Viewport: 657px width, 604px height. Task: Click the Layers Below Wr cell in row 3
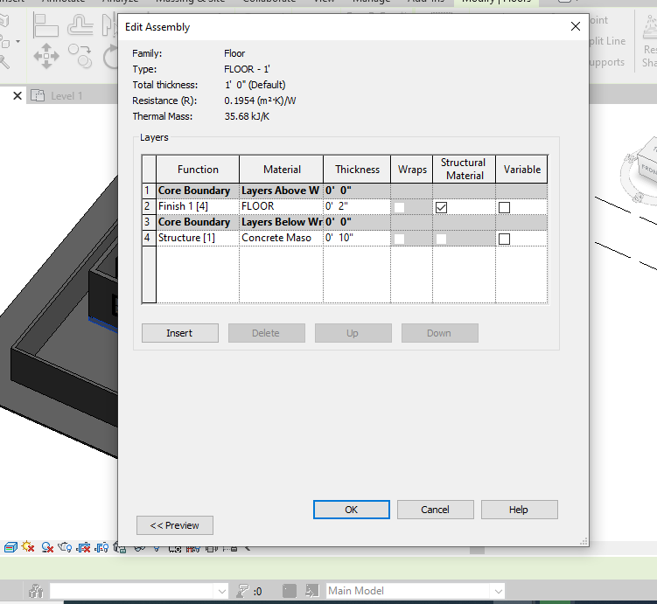click(x=281, y=222)
